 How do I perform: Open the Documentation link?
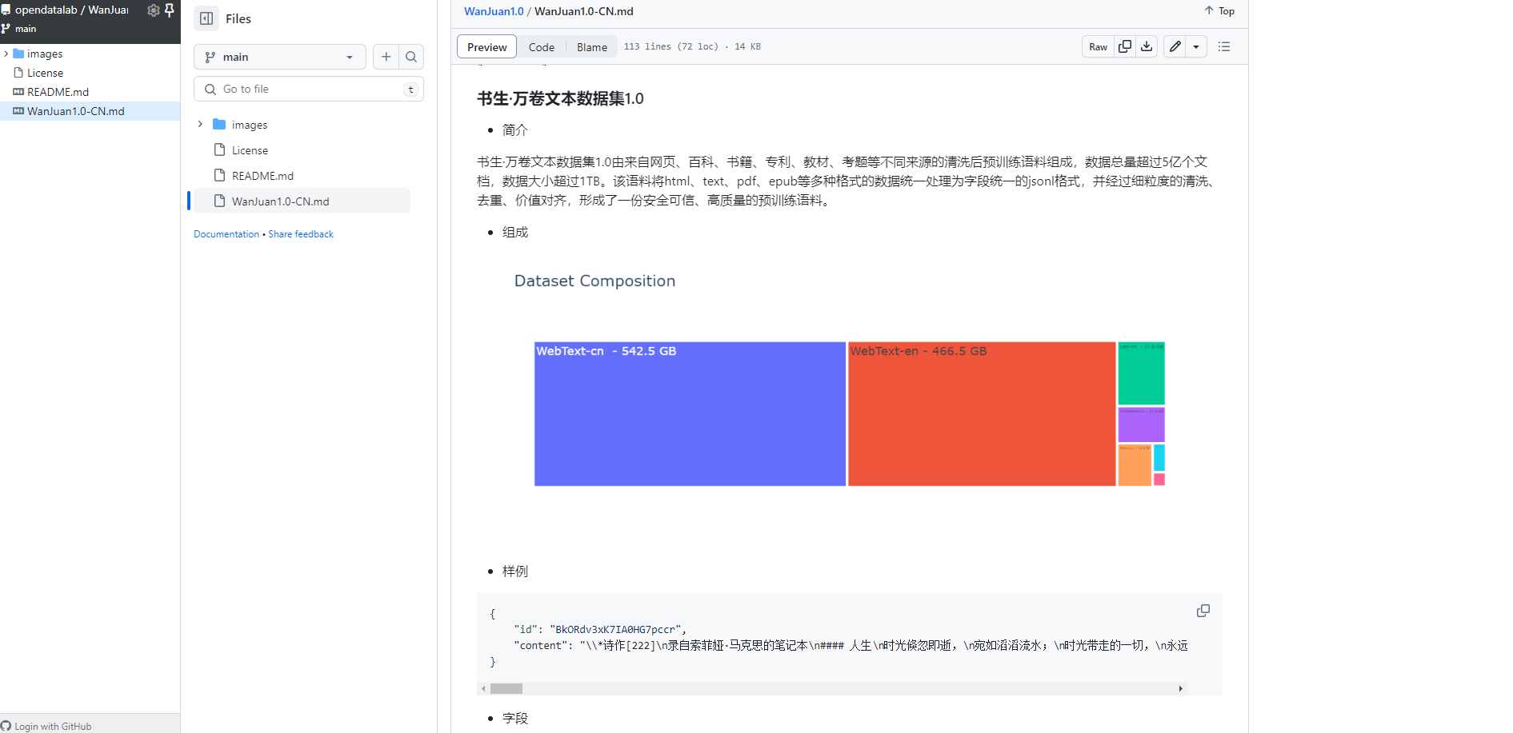226,234
